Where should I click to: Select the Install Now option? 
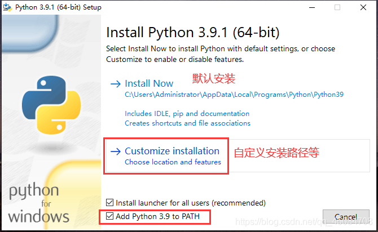pyautogui.click(x=149, y=83)
